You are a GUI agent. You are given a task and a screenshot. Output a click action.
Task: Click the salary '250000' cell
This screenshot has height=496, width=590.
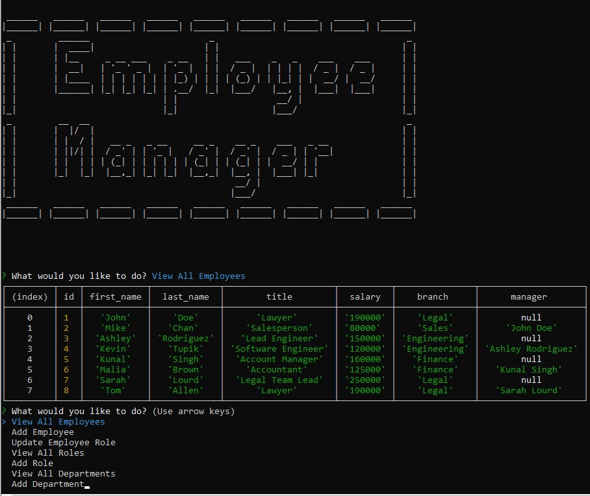click(x=365, y=380)
